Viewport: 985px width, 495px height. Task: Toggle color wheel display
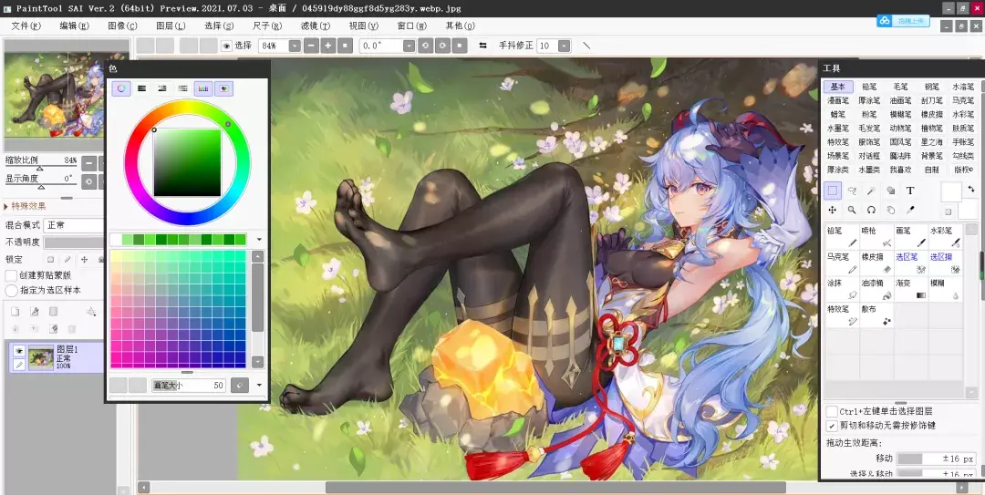[x=121, y=88]
